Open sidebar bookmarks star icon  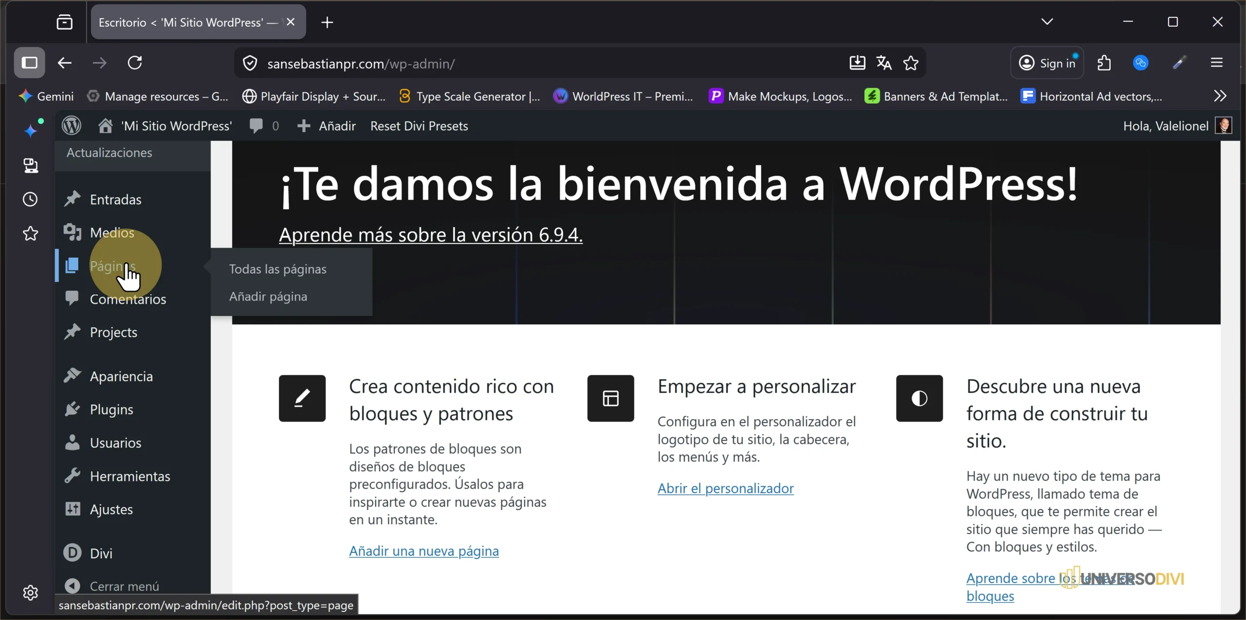31,233
